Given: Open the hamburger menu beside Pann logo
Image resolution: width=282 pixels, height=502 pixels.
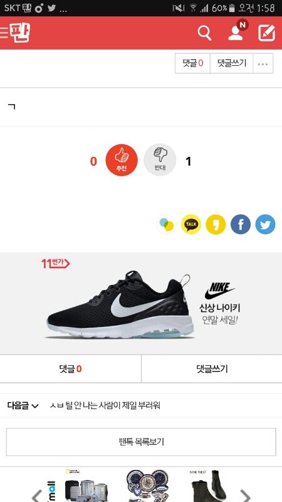Looking at the screenshot, I should [x=4, y=33].
